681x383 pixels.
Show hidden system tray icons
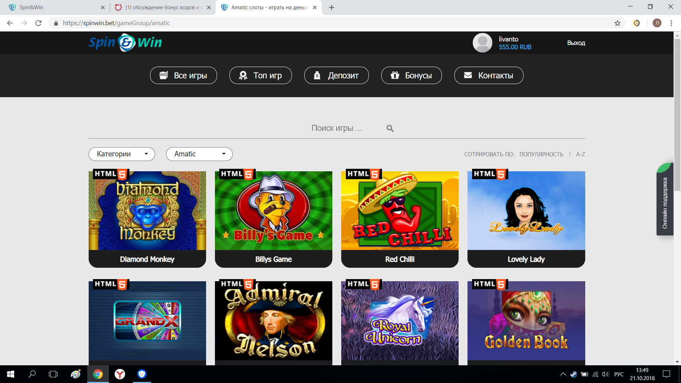pyautogui.click(x=563, y=374)
